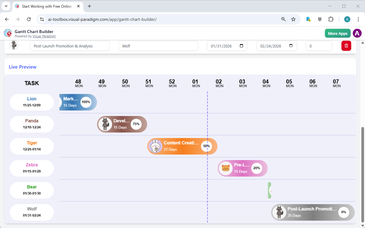Delete the Post-Launch task using the red trash icon
Screen dimensions: 365x228
coord(346,46)
